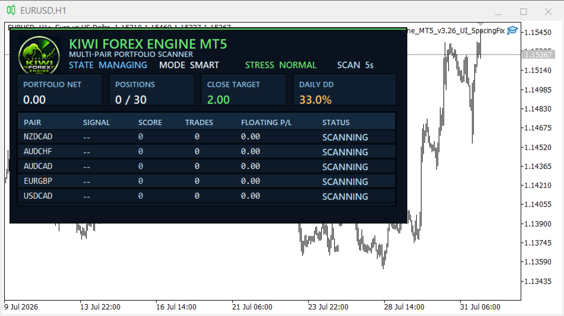This screenshot has height=316, width=564.
Task: Click the 1.14520 price scale label
Action: pos(538,147)
